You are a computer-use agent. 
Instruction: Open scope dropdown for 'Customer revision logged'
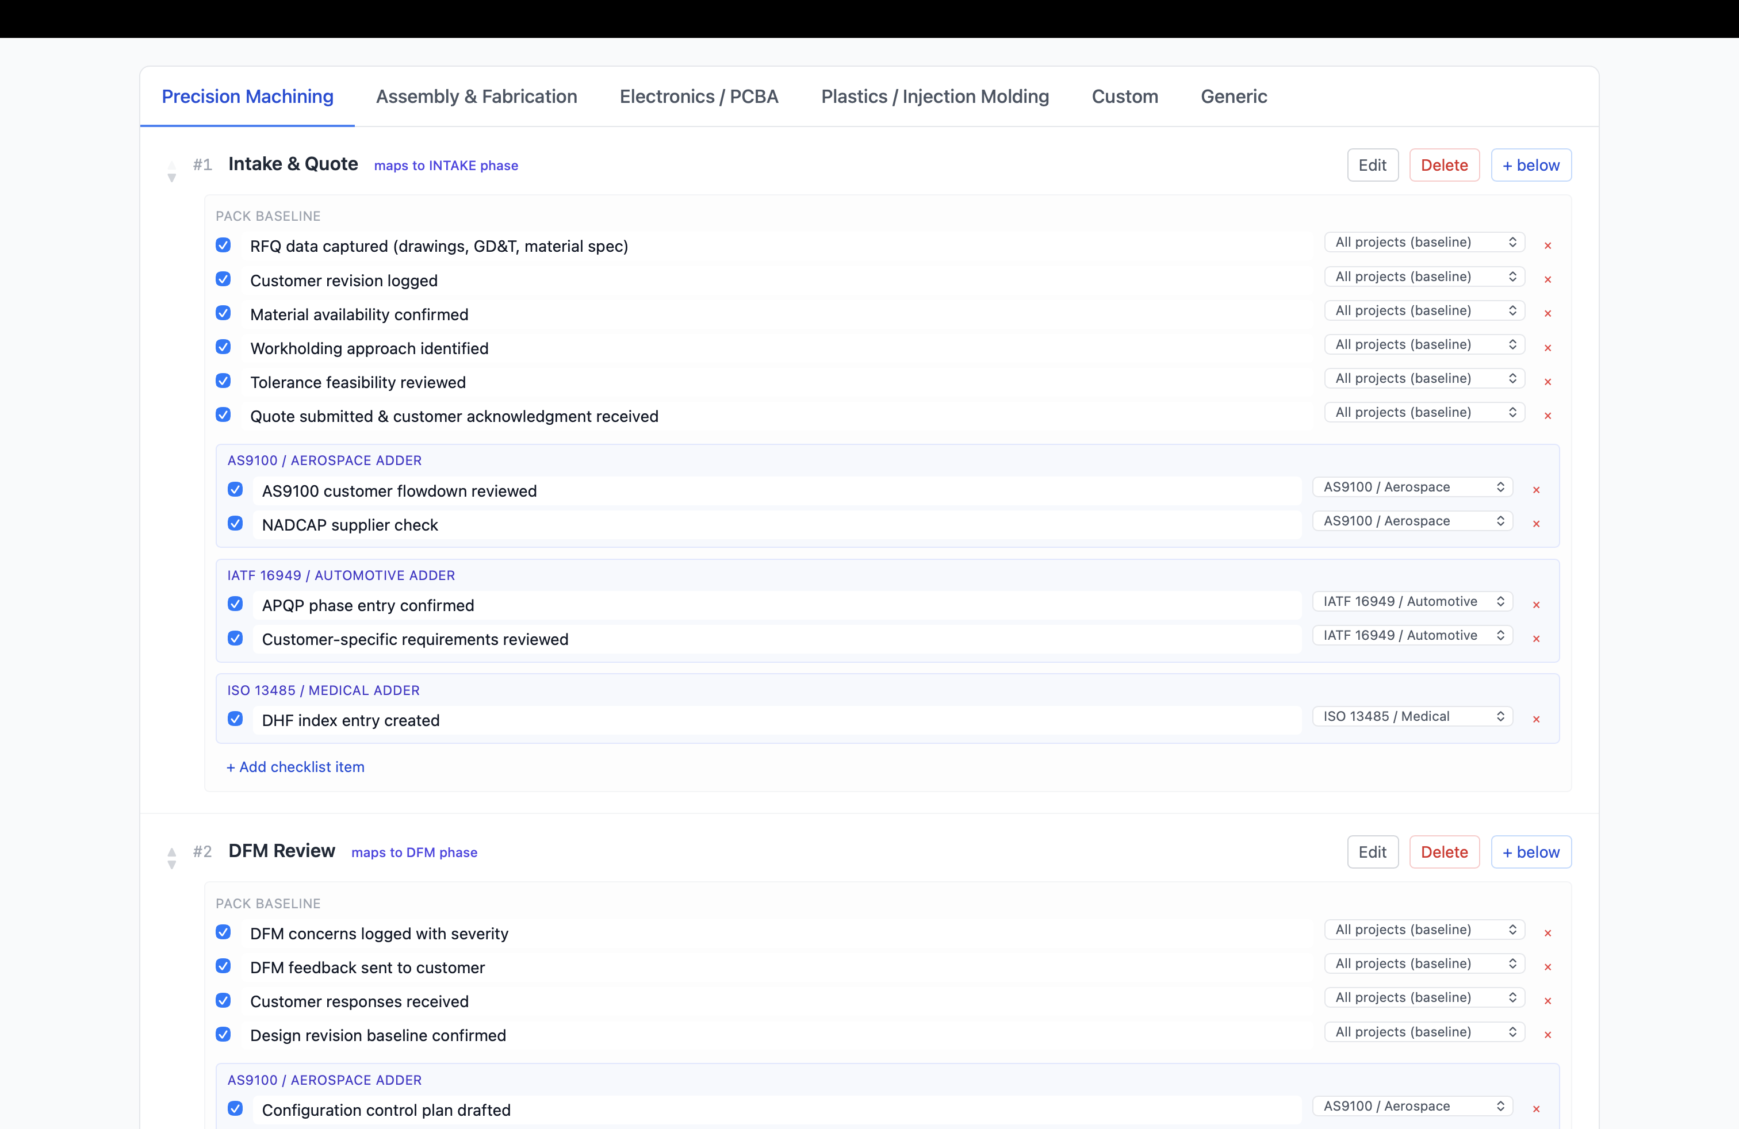pos(1424,276)
